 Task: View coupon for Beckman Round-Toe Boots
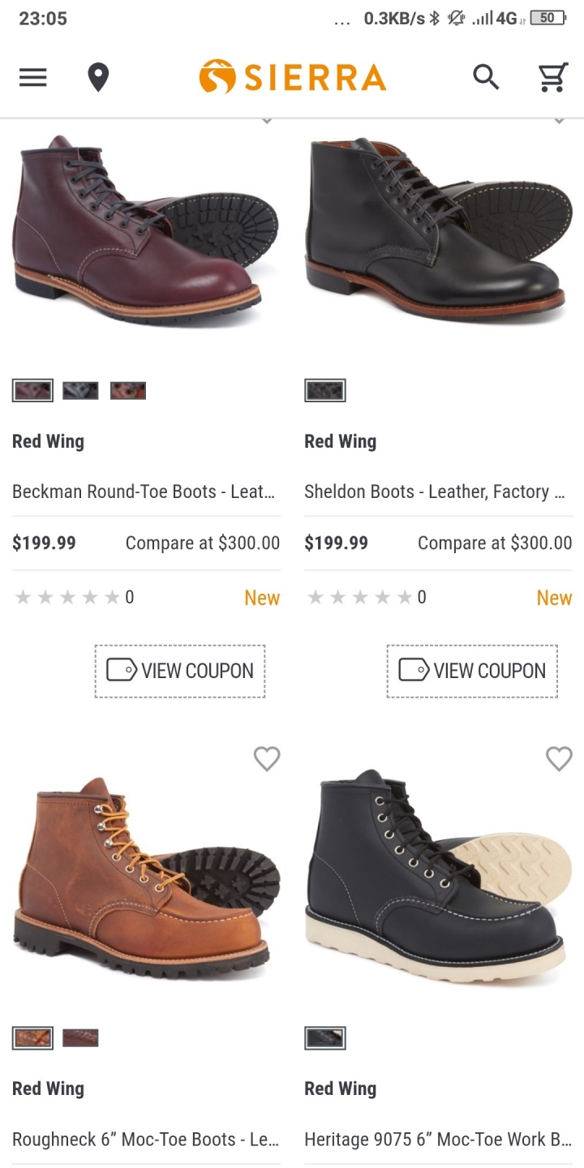[180, 671]
